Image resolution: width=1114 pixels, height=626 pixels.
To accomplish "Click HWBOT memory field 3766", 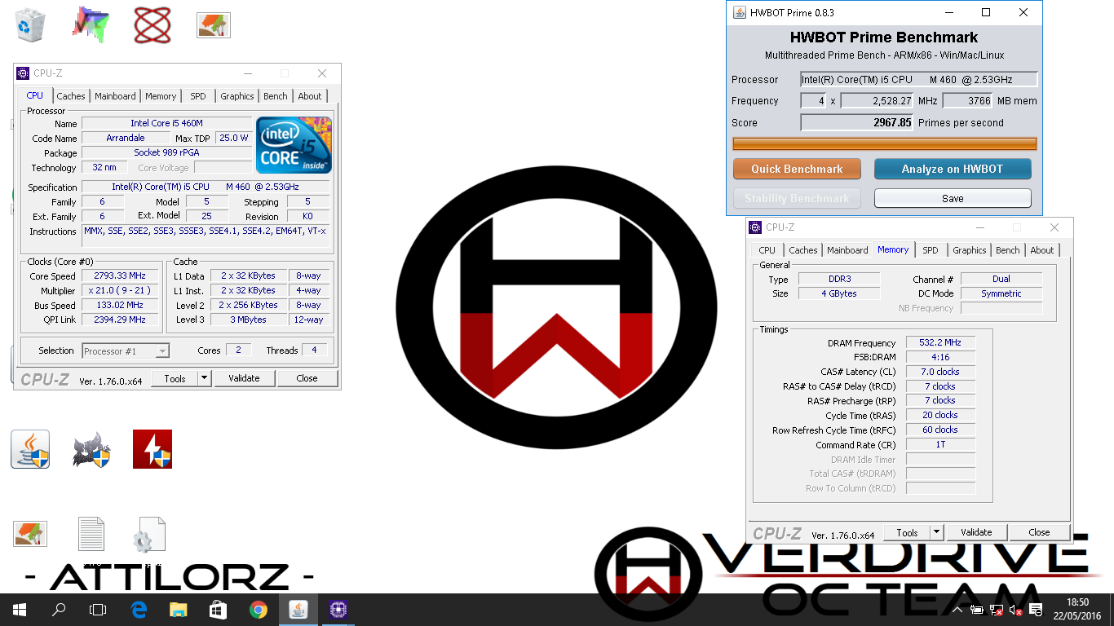I will 967,100.
